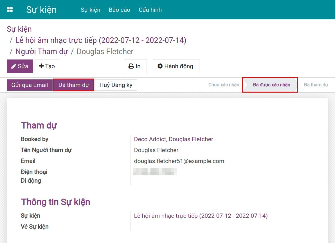Click the Sự kiện app title
The height and width of the screenshot is (243, 335).
41,10
